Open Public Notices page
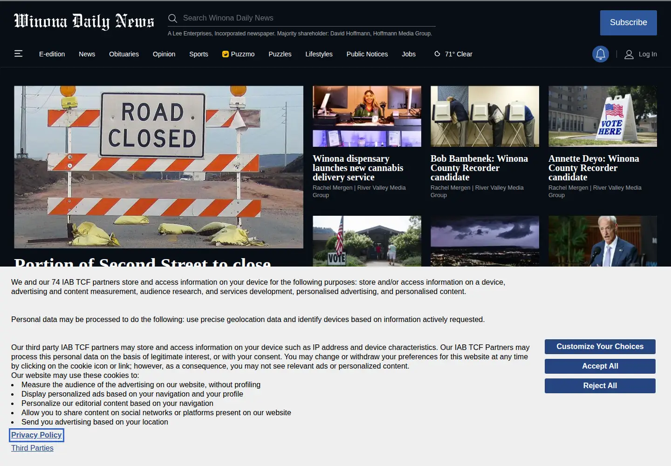The height and width of the screenshot is (466, 671). tap(367, 54)
